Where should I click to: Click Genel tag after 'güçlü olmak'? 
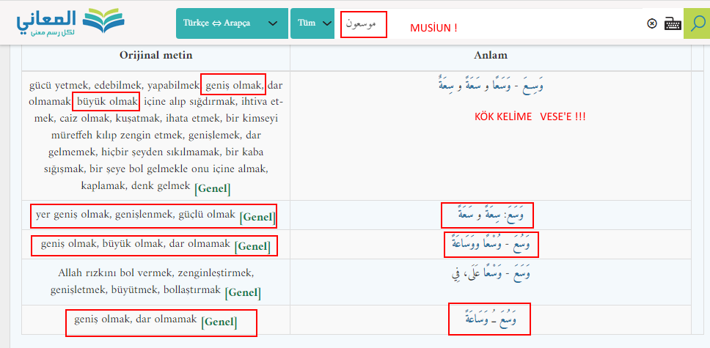point(257,217)
